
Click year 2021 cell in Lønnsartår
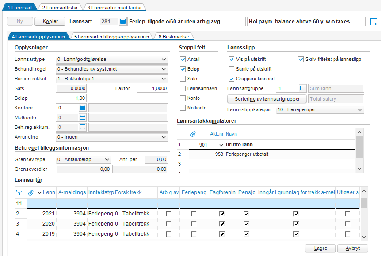pyautogui.click(x=46, y=214)
